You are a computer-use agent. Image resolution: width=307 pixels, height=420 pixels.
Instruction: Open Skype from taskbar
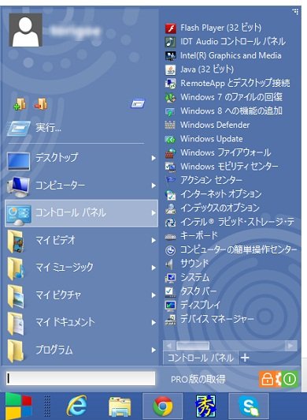coord(249,407)
